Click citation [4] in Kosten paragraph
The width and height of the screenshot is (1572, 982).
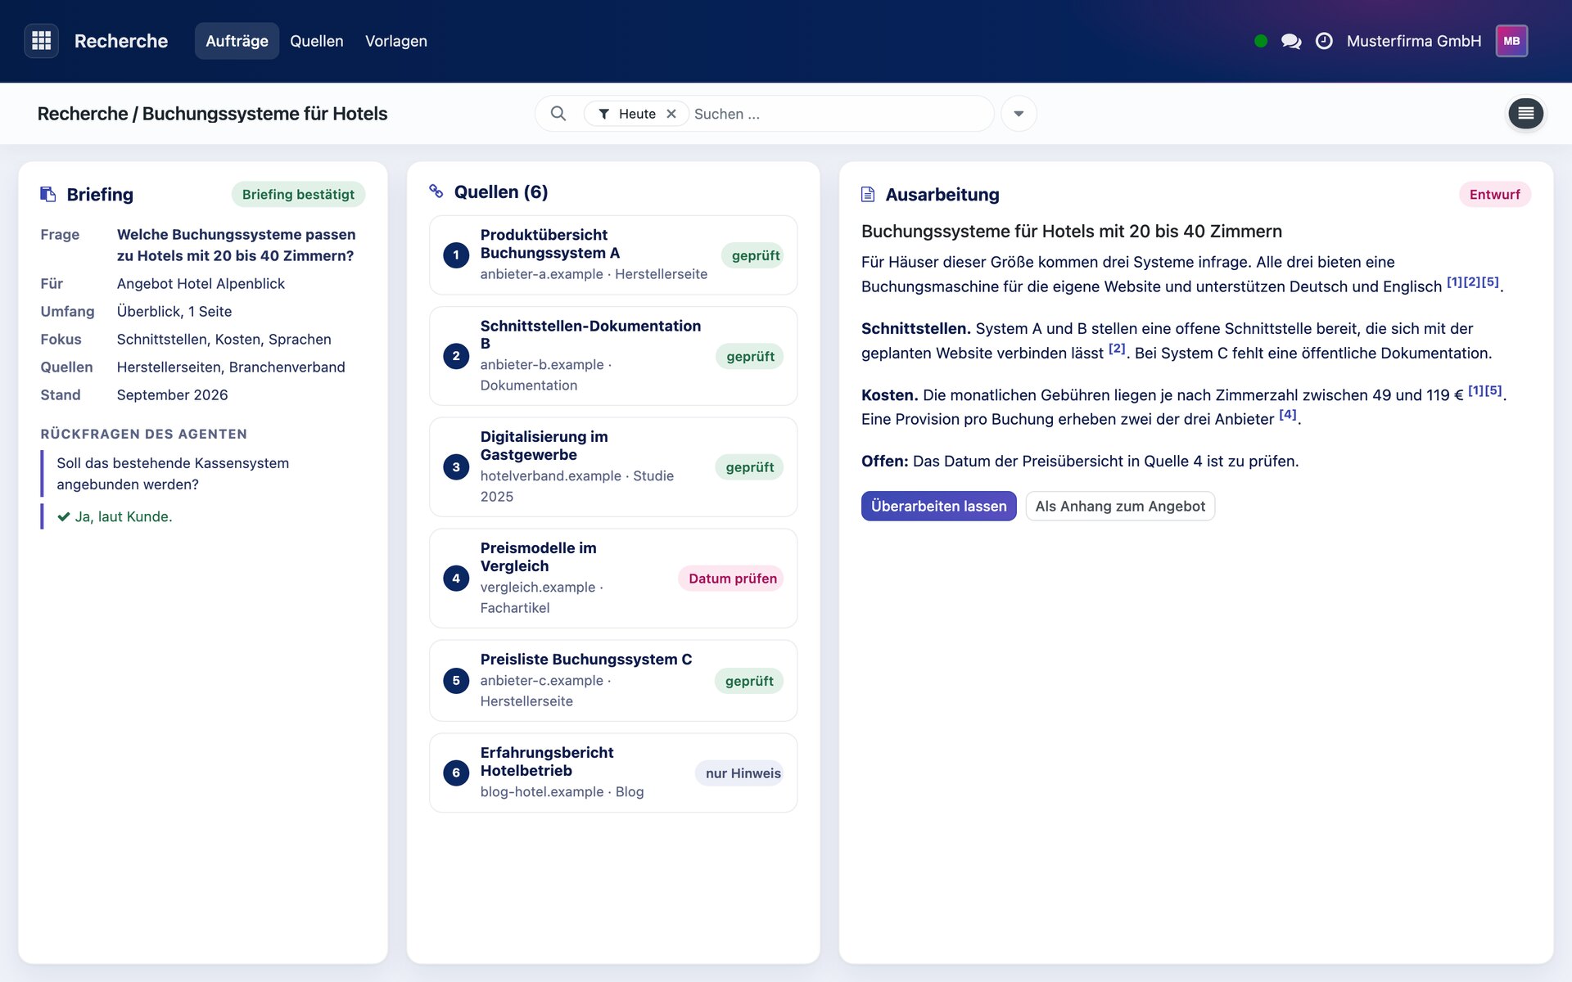tap(1288, 415)
